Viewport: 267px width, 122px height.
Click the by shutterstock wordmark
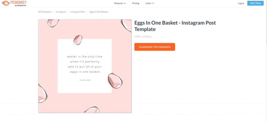21,5
